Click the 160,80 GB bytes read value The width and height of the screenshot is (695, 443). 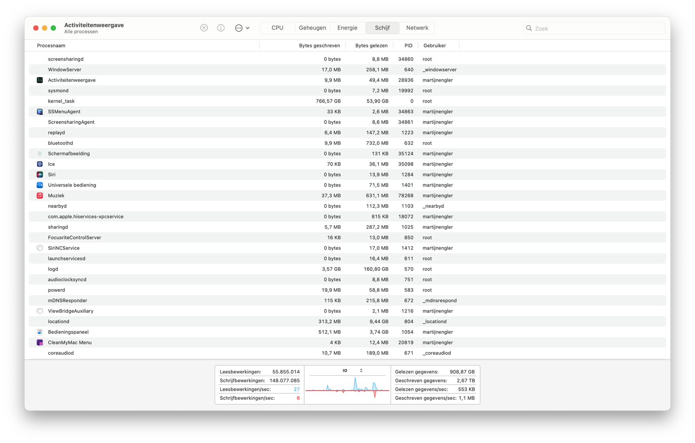(376, 269)
